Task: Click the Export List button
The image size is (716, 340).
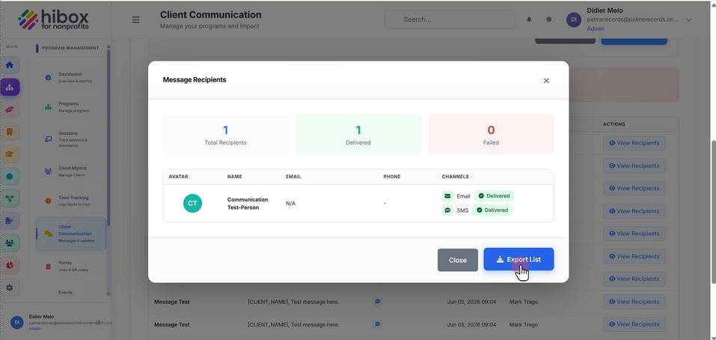Action: (518, 259)
